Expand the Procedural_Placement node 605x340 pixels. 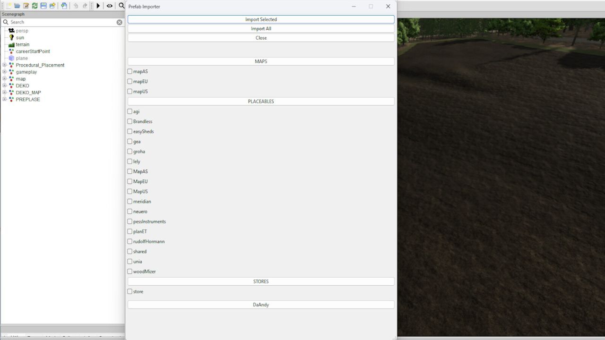coord(4,65)
